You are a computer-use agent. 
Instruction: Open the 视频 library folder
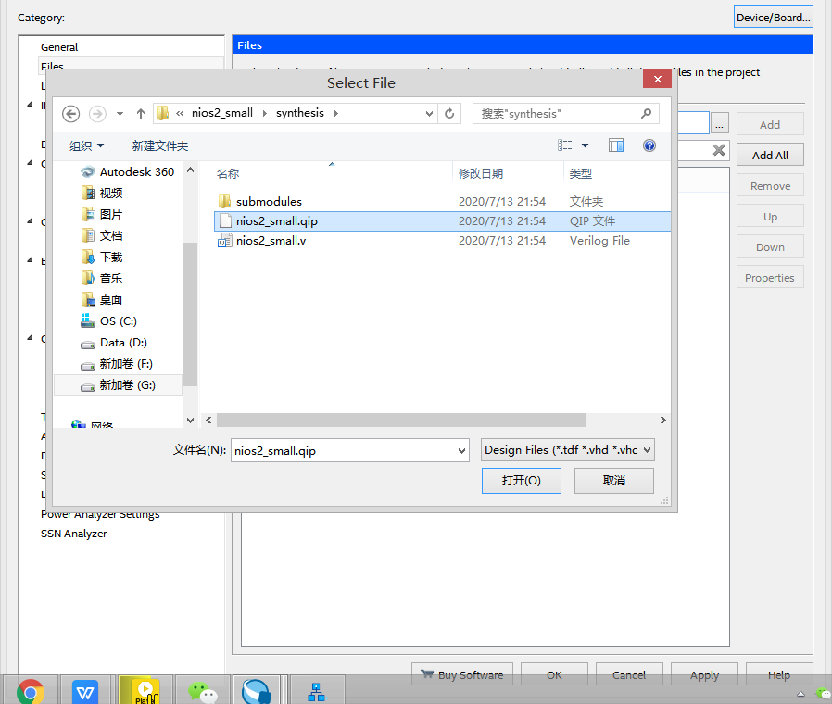tap(102, 193)
